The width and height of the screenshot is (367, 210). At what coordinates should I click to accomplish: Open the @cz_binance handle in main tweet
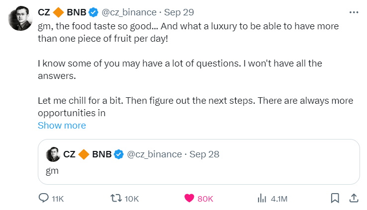[x=129, y=11]
